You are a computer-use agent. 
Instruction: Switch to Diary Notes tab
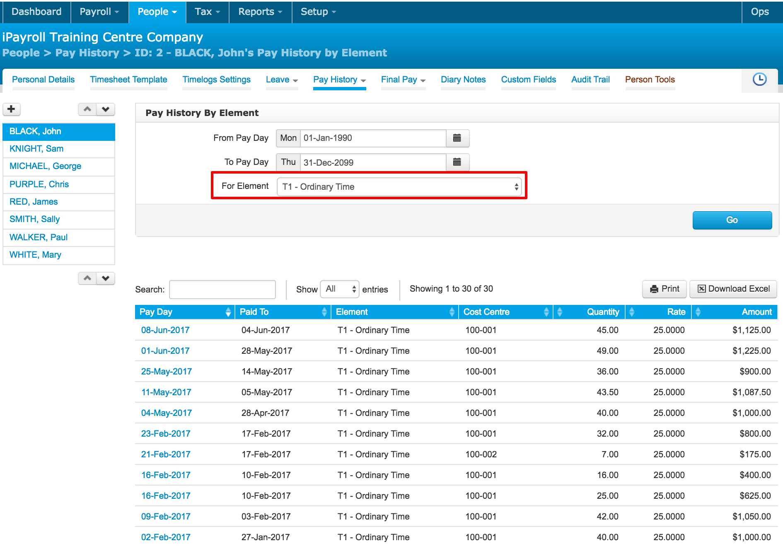pyautogui.click(x=463, y=80)
